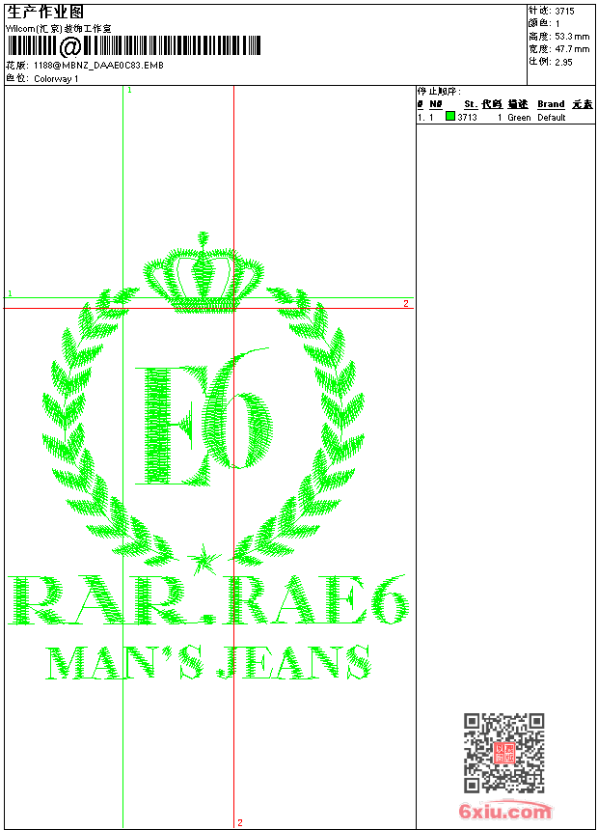Click the Brand column header
The height and width of the screenshot is (830, 598).
click(x=551, y=104)
